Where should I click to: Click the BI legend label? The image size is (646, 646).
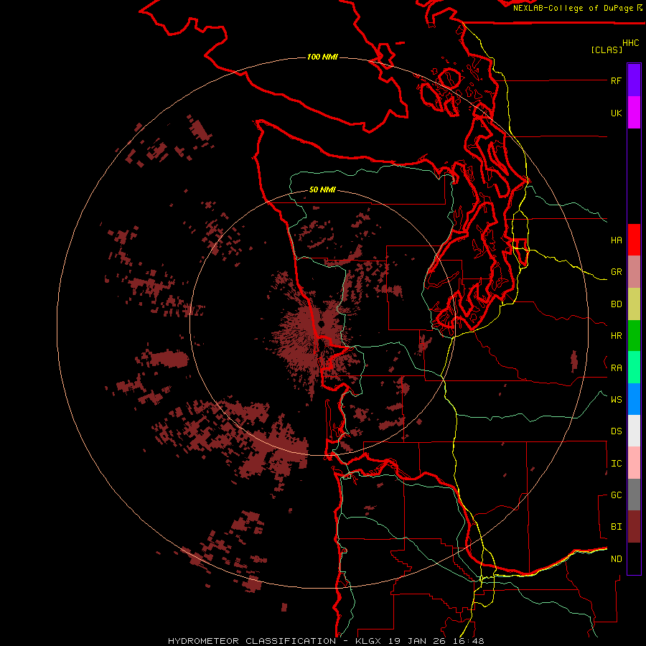616,527
